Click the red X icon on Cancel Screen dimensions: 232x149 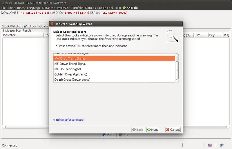point(168,130)
